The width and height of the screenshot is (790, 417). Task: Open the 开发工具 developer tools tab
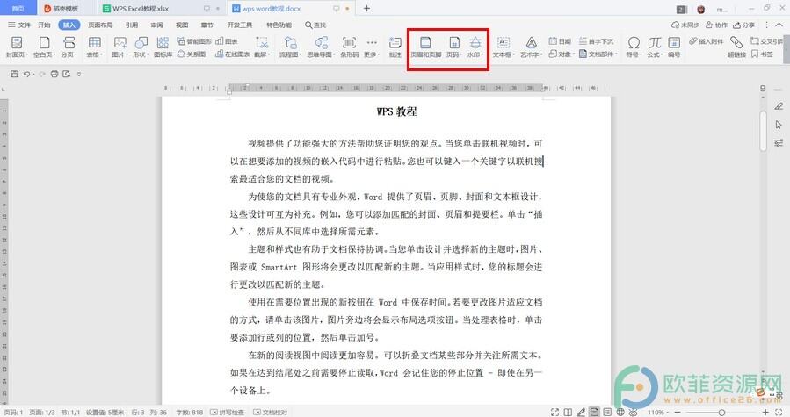click(239, 25)
